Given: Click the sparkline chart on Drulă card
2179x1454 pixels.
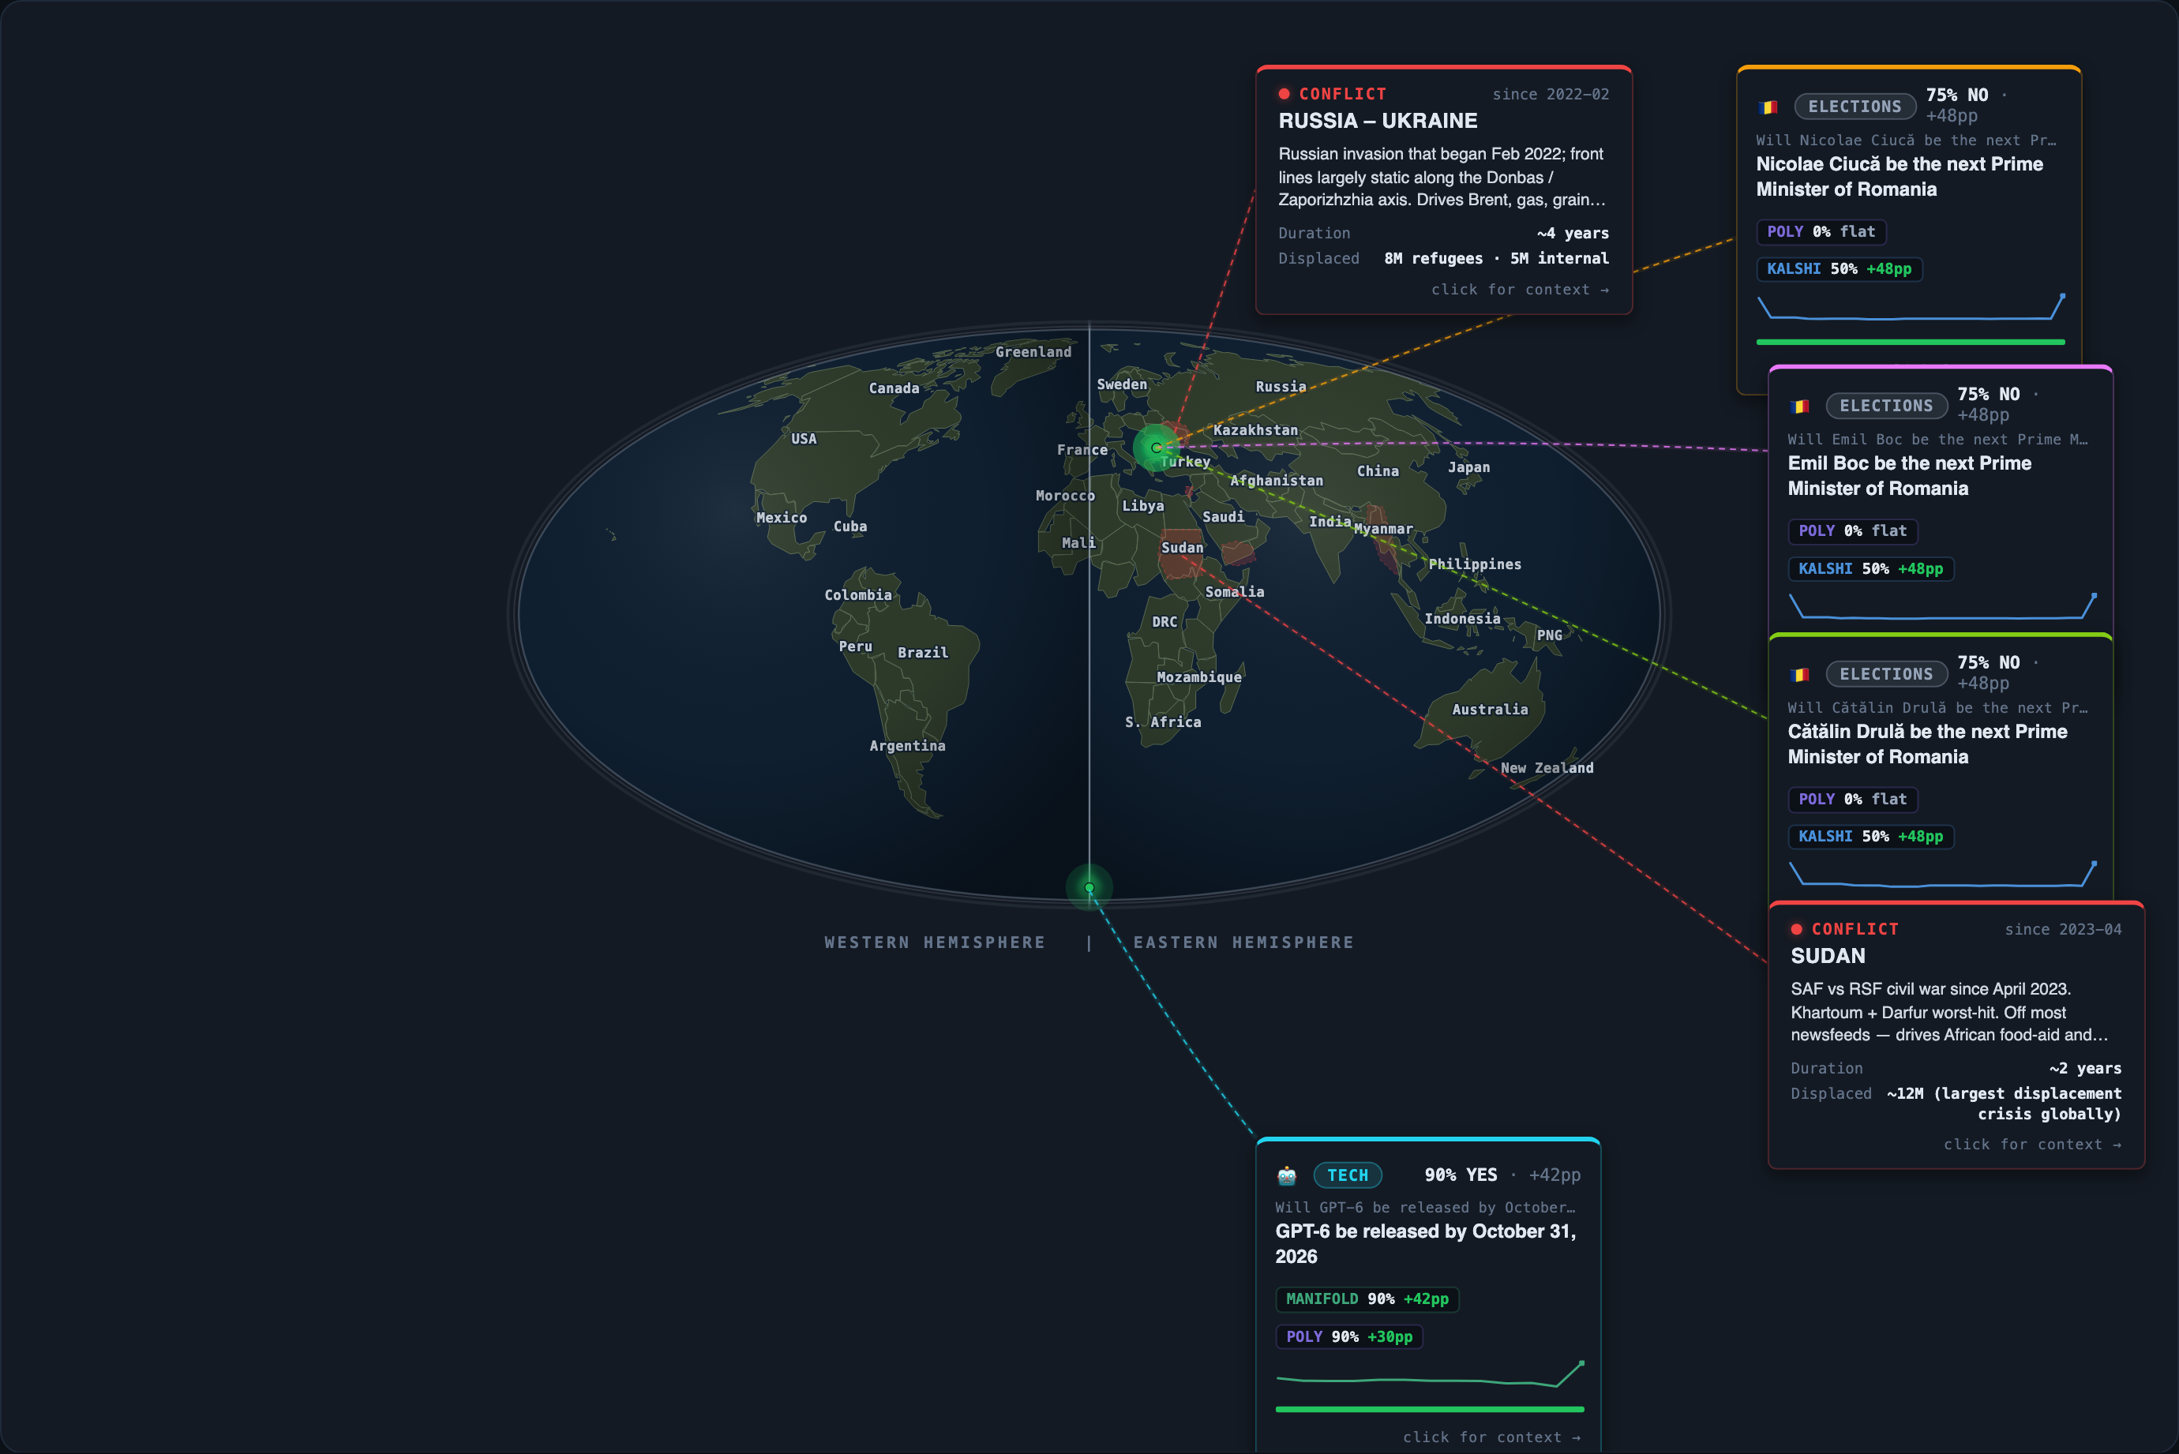Looking at the screenshot, I should click(x=1943, y=875).
